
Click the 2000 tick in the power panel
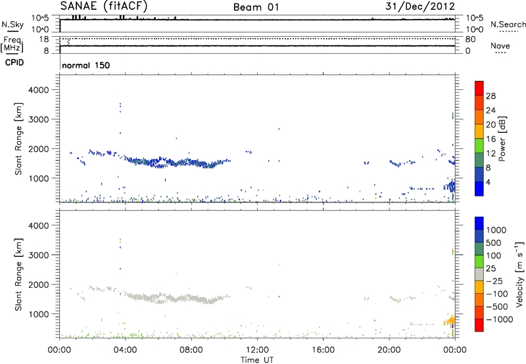pyautogui.click(x=39, y=148)
